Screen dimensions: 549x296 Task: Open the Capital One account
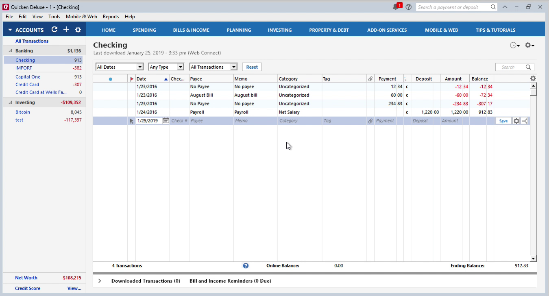28,77
